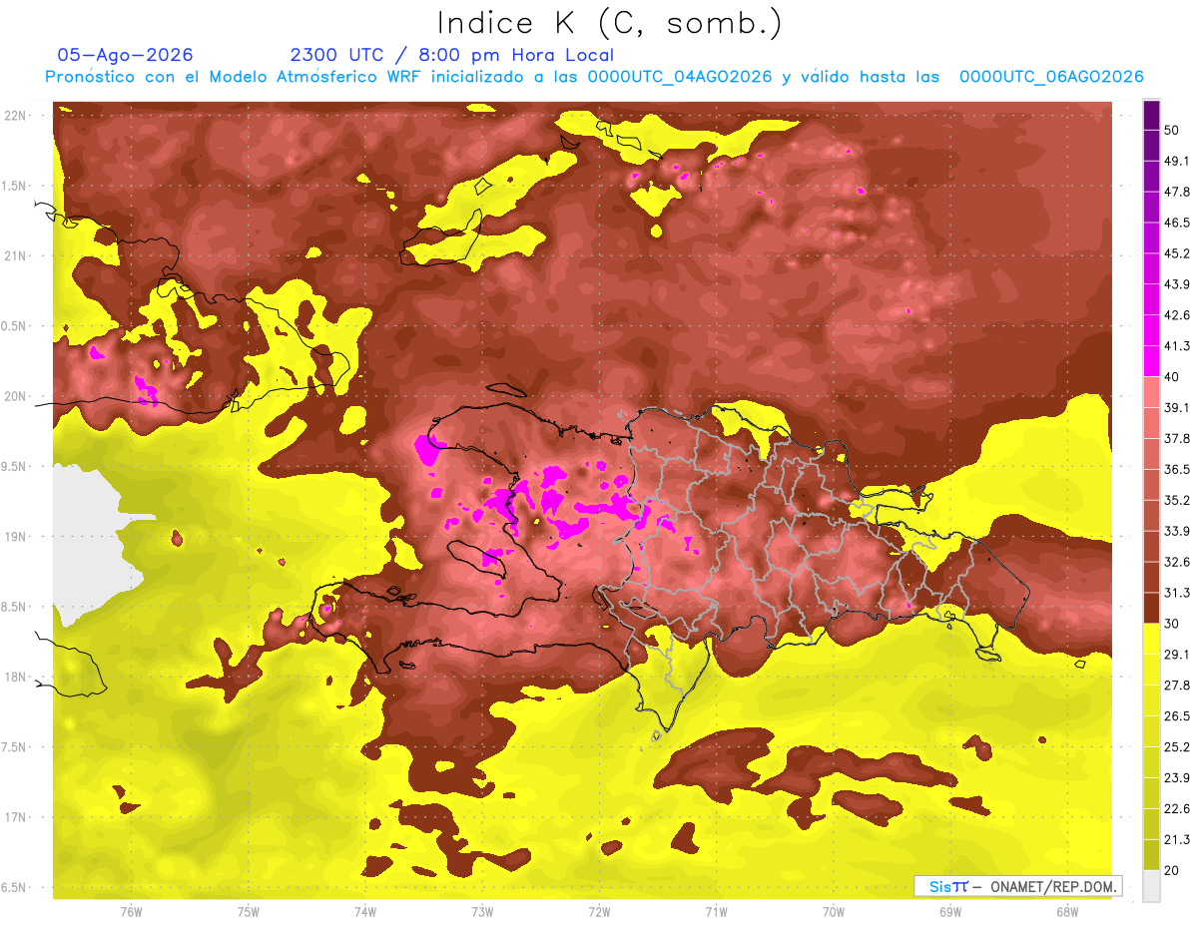Click the '70W' longitude axis label

[x=834, y=912]
